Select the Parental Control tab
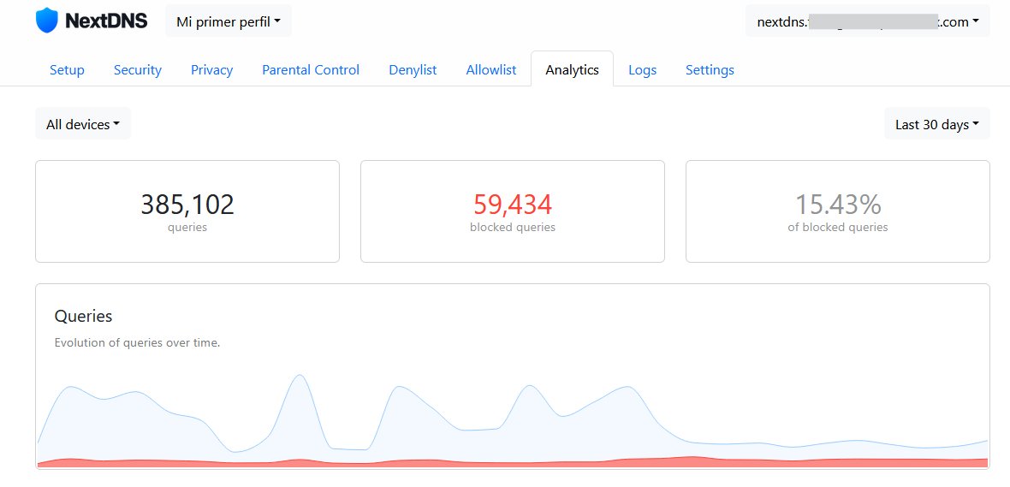Viewport: 1010px width, 487px height. [311, 69]
